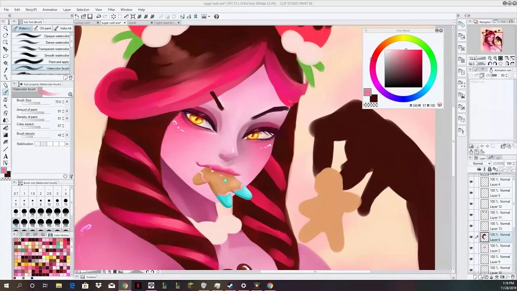Toggle visibility of Layer 13
Screen dimensions: 517x291
[x=471, y=226]
